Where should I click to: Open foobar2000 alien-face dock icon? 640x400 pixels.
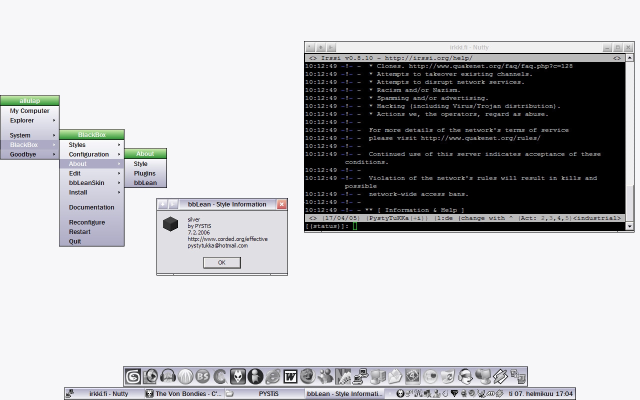[237, 376]
